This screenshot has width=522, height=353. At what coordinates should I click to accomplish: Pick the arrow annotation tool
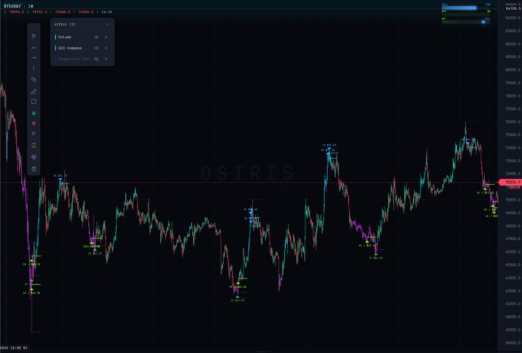(x=34, y=57)
